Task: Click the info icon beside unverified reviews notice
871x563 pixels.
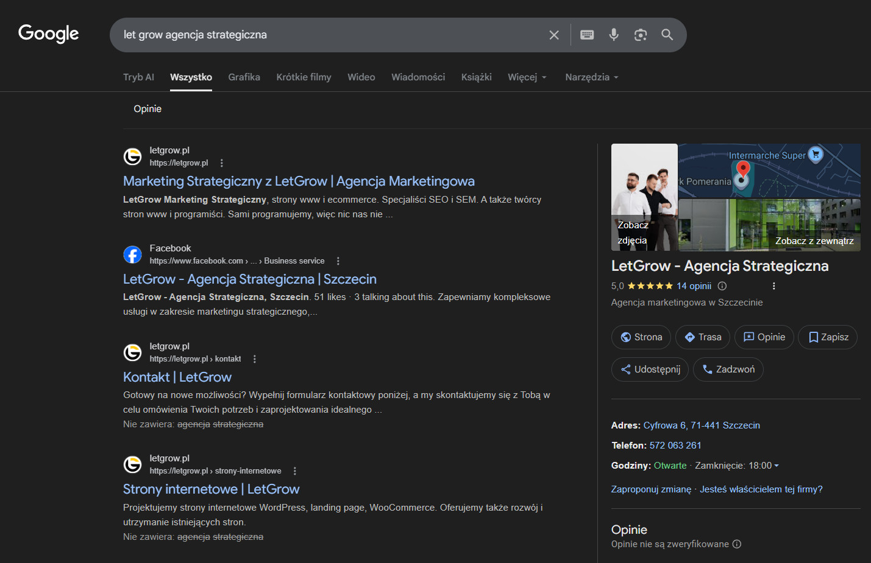Action: [x=738, y=544]
